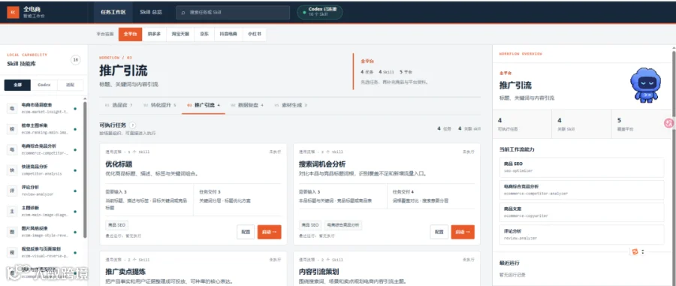Screen dimensions: 676x286
Task: Click the 电商市场洞察表 skill icon tile
Action: tap(12, 109)
